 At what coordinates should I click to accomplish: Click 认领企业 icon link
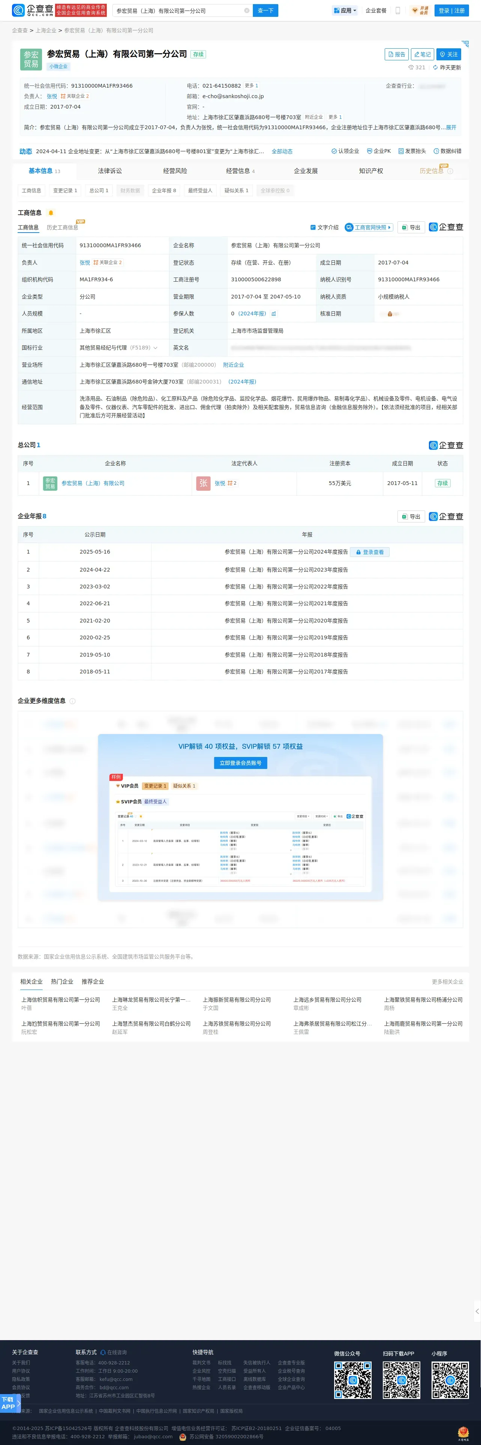coord(345,151)
